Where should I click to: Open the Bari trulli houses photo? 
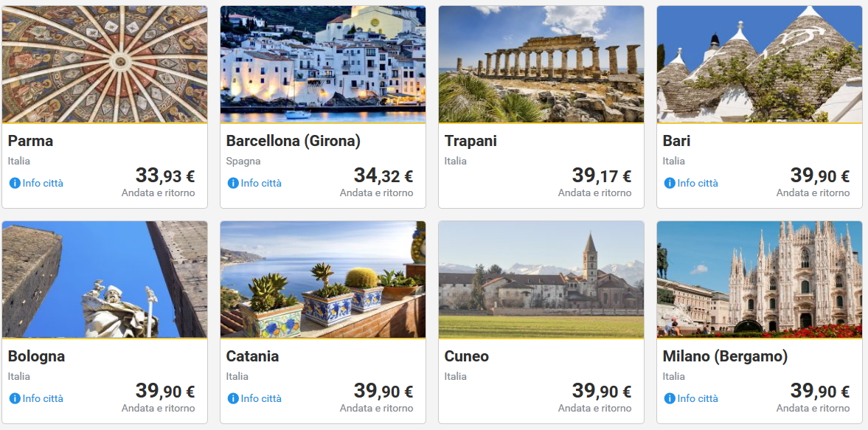(760, 64)
